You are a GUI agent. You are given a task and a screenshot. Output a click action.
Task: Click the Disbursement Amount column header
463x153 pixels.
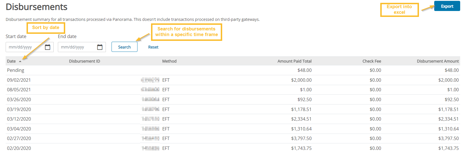coord(438,61)
